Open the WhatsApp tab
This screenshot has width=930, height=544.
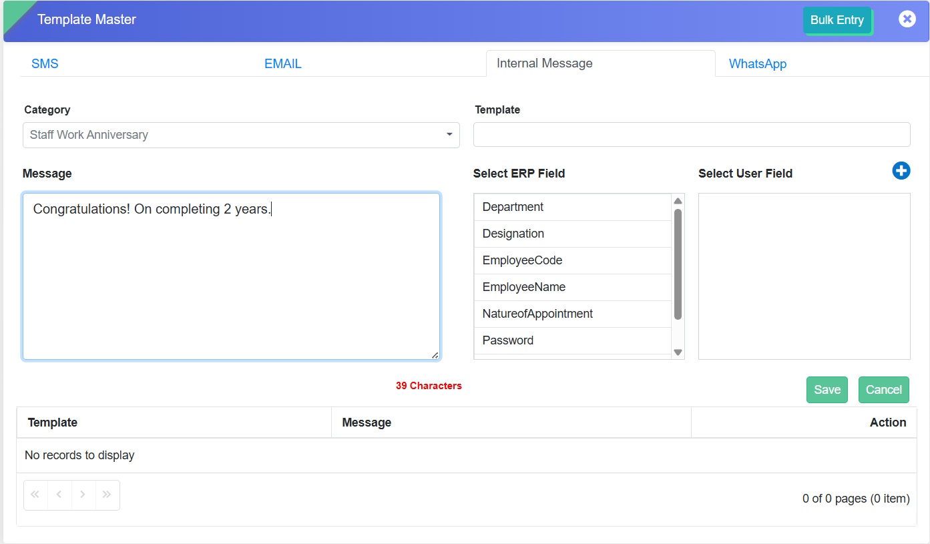757,64
